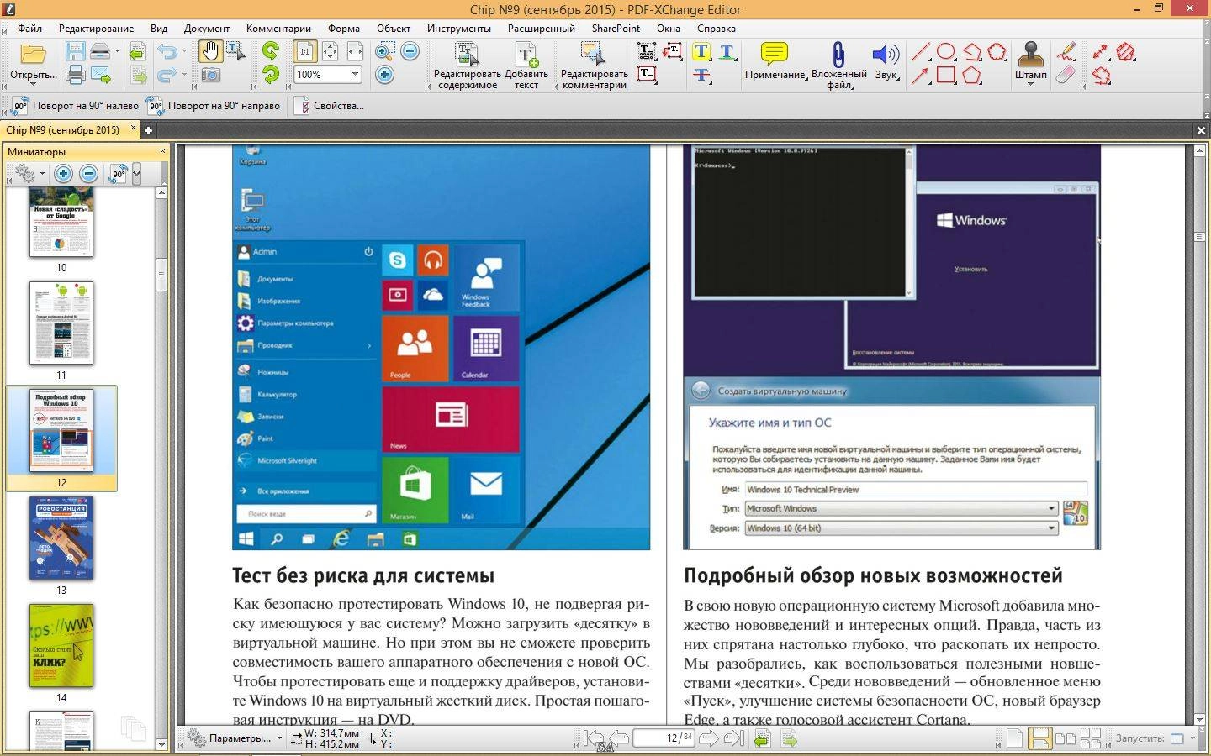The height and width of the screenshot is (756, 1211).
Task: Select the Line drawing tool
Action: [x=921, y=52]
